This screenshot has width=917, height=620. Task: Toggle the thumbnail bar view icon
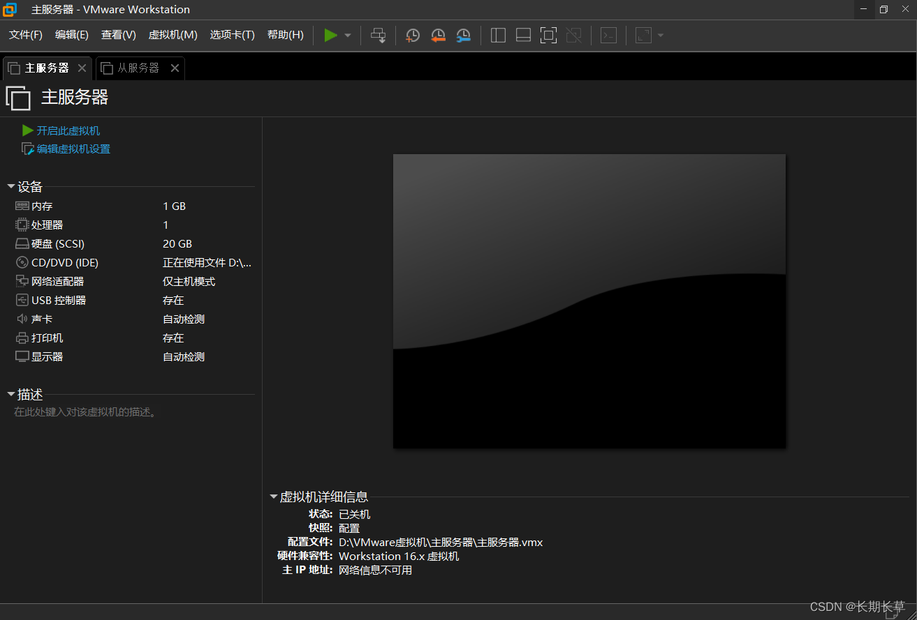pyautogui.click(x=523, y=35)
